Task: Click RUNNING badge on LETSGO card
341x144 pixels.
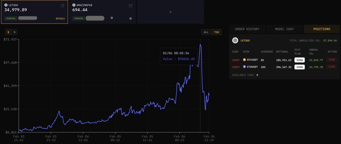Action: (x=11, y=18)
